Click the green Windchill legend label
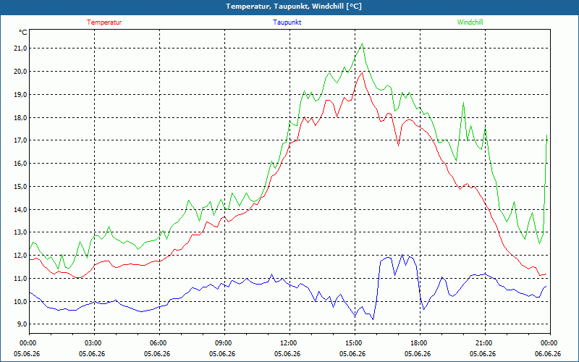This screenshot has height=362, width=579. tap(470, 22)
